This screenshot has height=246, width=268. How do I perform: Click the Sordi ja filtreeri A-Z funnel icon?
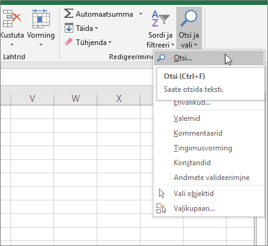160,19
